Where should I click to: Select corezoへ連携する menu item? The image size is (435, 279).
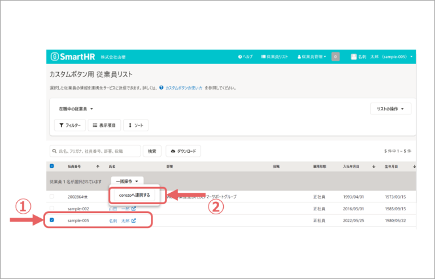[x=134, y=195]
